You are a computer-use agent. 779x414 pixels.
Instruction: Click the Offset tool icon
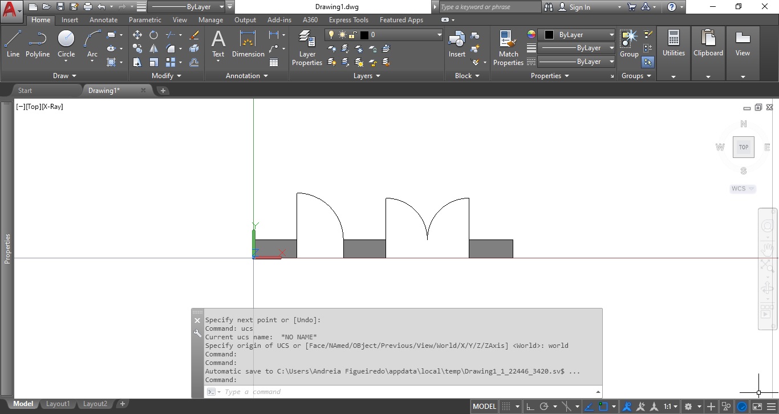(x=194, y=62)
